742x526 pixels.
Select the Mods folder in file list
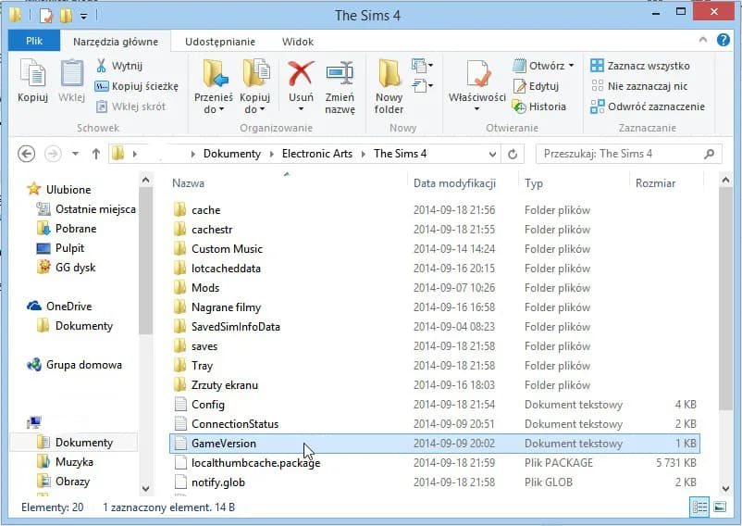pos(205,288)
